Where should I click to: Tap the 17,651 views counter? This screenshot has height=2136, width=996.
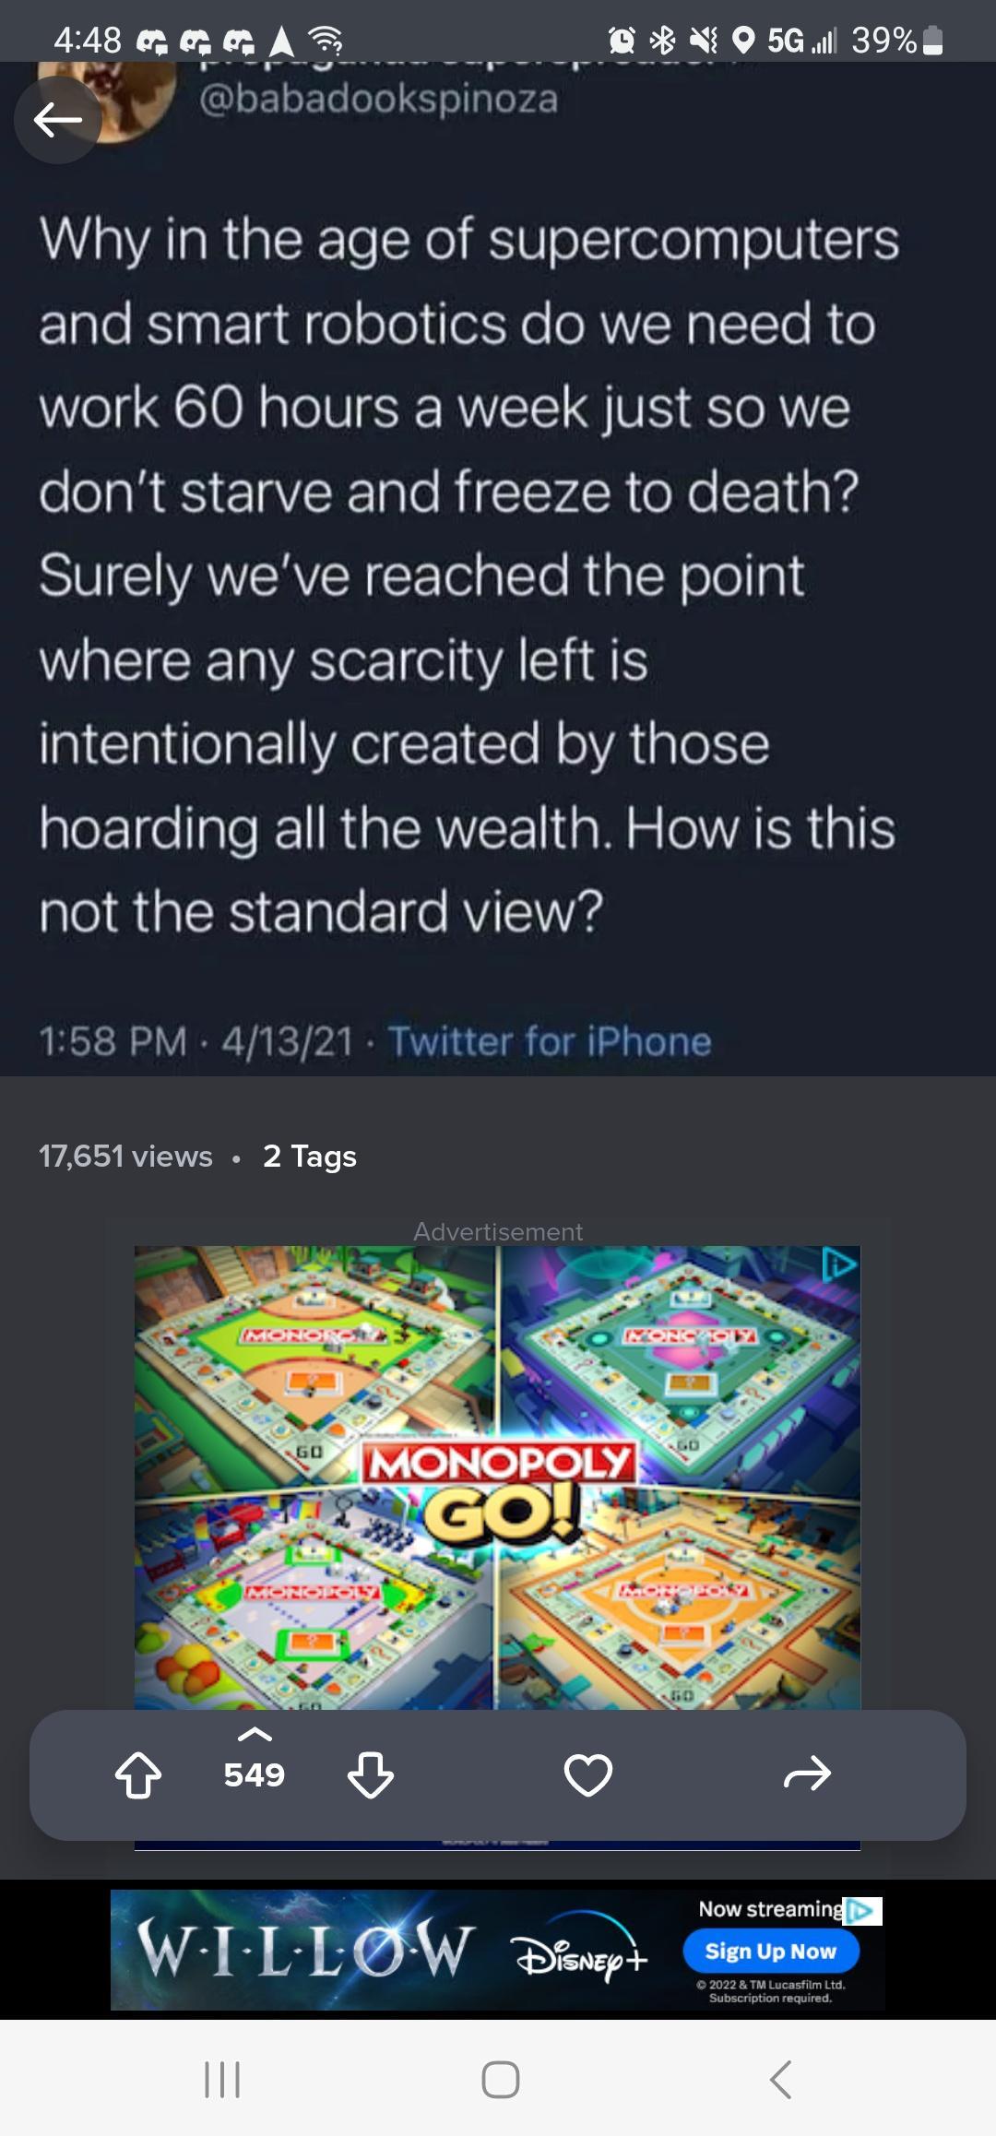pos(125,1156)
